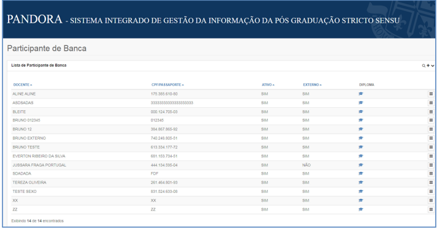Open diploma icon for BLEITE
437x229 pixels.
[x=361, y=111]
